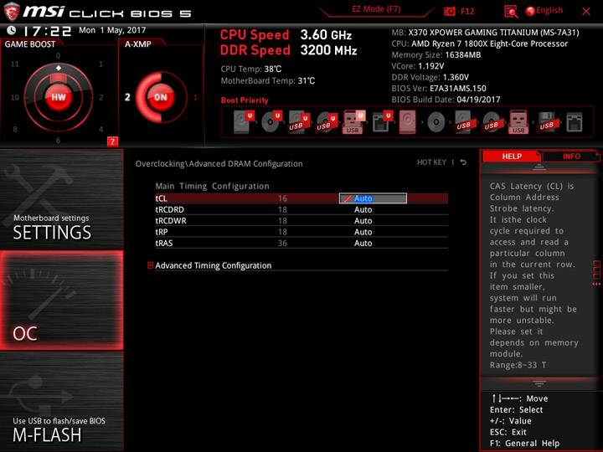Select the highlighted legacy hard disk boot icon
Image resolution: width=603 pixels, height=452 pixels.
(x=408, y=122)
